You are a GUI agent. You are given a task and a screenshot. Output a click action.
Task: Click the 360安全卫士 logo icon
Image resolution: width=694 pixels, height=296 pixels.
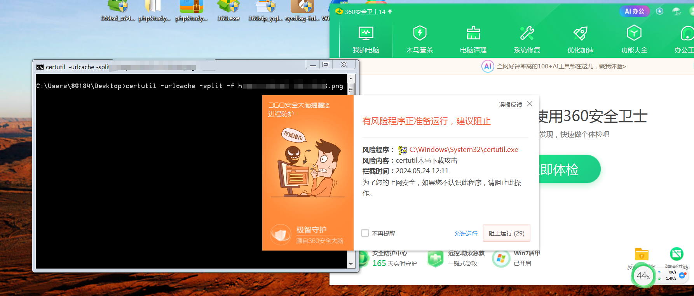[x=339, y=11]
